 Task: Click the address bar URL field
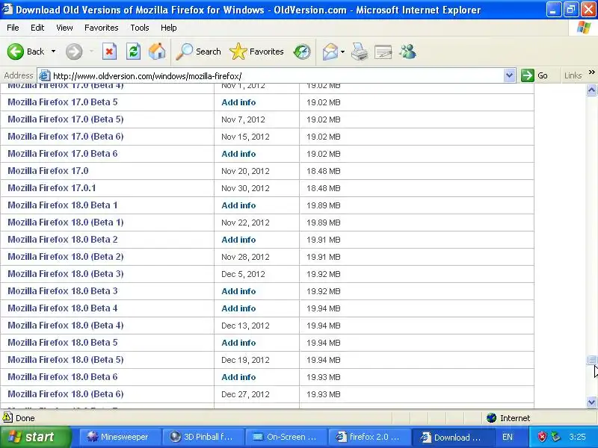pos(277,76)
